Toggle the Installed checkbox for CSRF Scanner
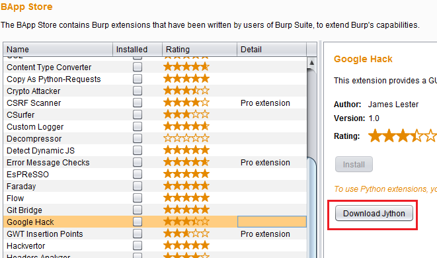This screenshot has width=437, height=258. pos(138,103)
